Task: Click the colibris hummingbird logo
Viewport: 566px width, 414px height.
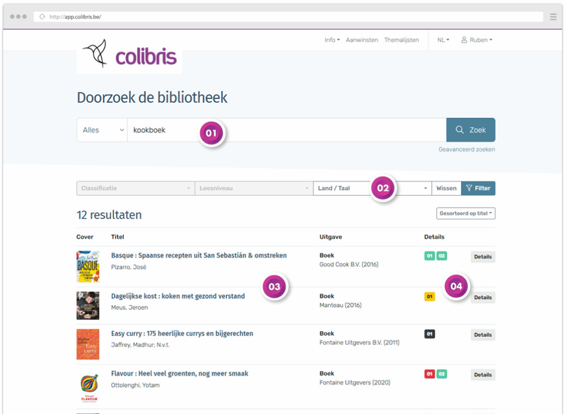Action: click(129, 56)
